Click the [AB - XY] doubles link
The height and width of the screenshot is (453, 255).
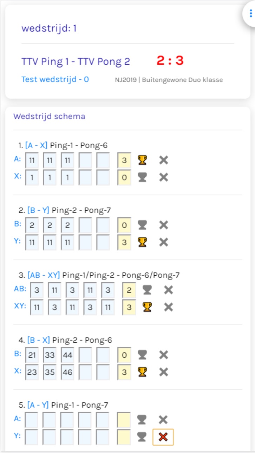click(44, 275)
